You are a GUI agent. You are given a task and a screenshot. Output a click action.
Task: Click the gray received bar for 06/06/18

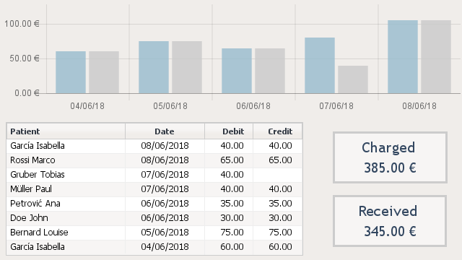click(x=270, y=71)
